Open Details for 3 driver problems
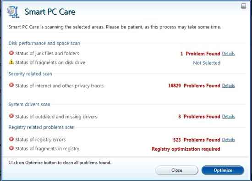Image resolution: width=252 pixels, height=181 pixels. pos(228,117)
